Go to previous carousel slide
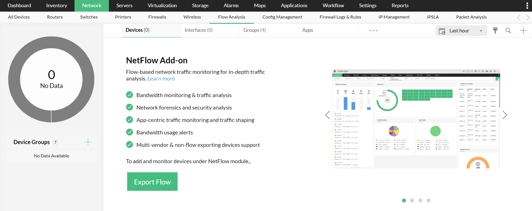The height and width of the screenshot is (211, 532). (328, 115)
